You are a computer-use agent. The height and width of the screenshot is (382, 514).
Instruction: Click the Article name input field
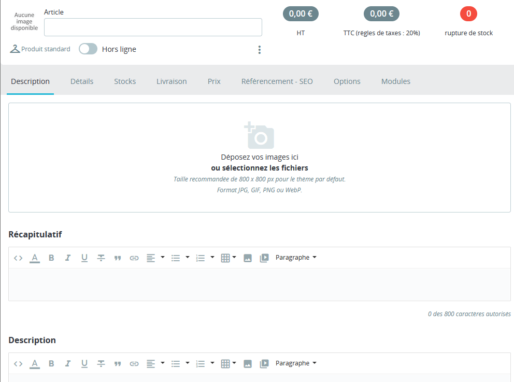[153, 27]
